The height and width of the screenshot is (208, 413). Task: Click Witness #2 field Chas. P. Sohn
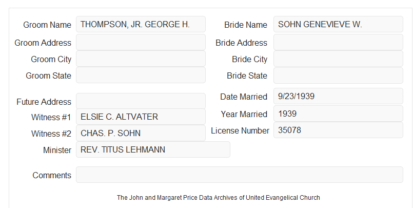pyautogui.click(x=141, y=133)
